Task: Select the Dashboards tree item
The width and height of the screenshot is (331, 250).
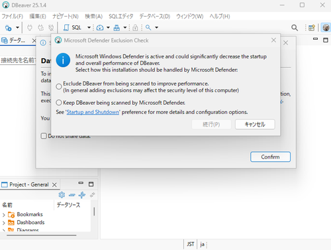Action: 30,222
